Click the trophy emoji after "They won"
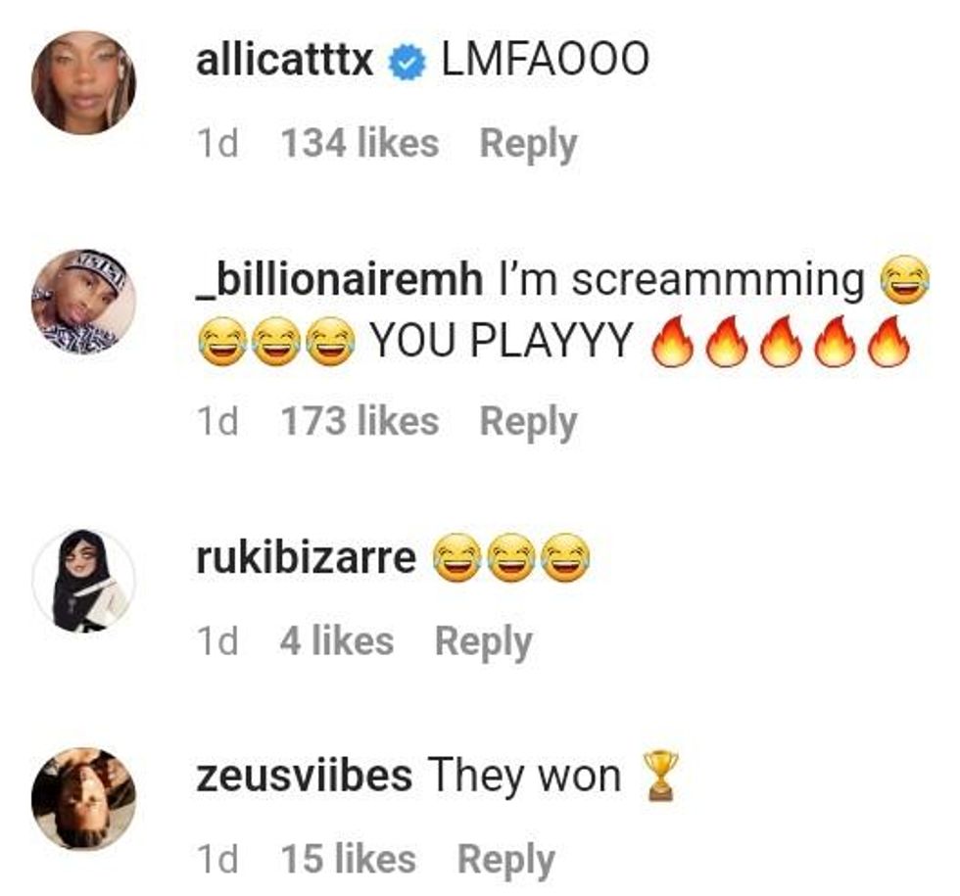 (x=661, y=776)
